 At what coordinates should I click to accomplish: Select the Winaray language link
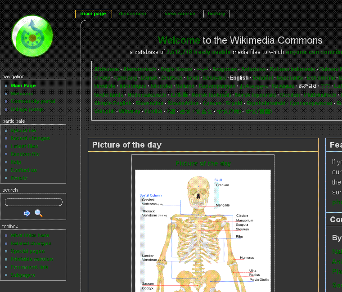[x=130, y=112]
